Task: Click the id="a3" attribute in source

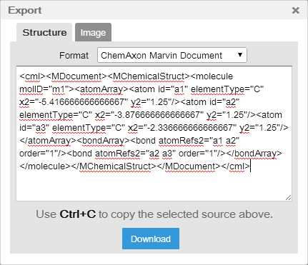Action: click(x=33, y=128)
